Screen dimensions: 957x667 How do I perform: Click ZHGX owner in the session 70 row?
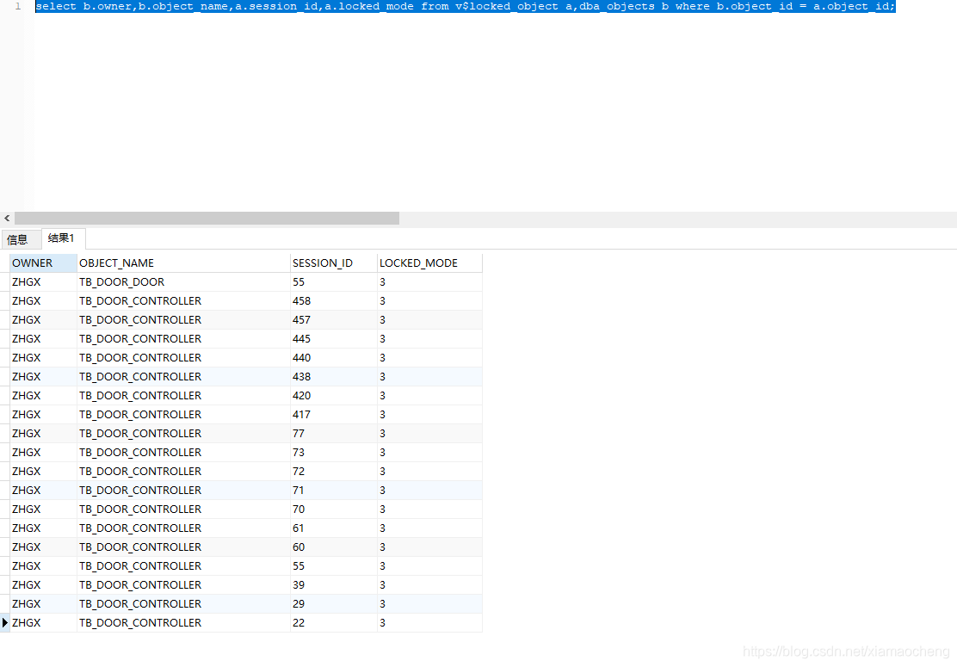(x=43, y=509)
